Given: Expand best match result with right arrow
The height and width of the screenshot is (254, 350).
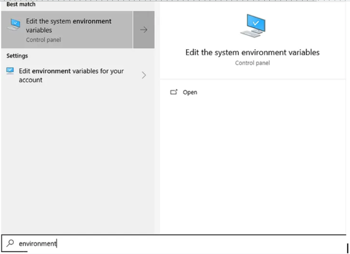Looking at the screenshot, I should (x=144, y=30).
